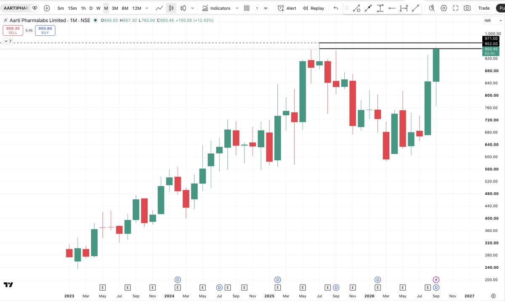Open indicator templates grid icon
Viewport: 505px width, 302px height.
[247, 8]
